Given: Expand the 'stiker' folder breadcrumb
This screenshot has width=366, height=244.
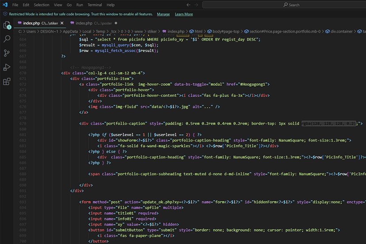Looking at the screenshot, I should pyautogui.click(x=152, y=31).
